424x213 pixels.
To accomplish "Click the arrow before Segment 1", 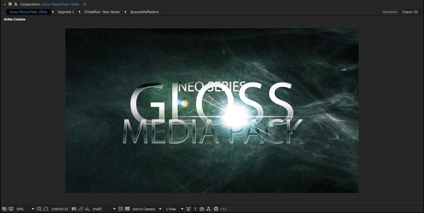I will coord(53,12).
